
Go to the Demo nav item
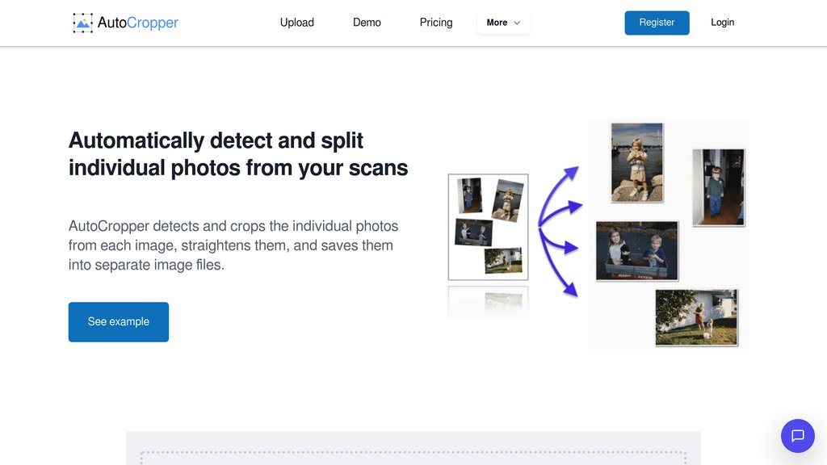367,23
